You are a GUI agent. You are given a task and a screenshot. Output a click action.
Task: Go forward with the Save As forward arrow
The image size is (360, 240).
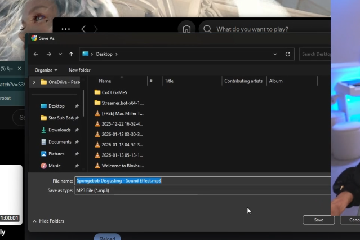[48, 54]
